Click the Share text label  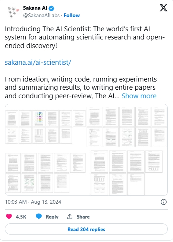(x=83, y=217)
